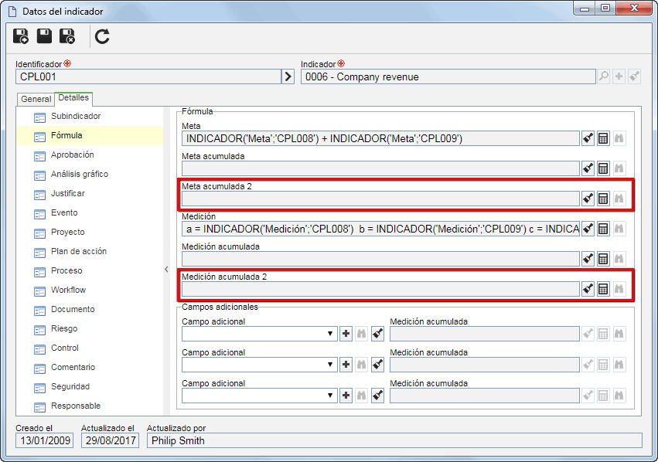This screenshot has height=462, width=658.
Task: Expand the second Campo adicional dropdown
Action: 330,365
